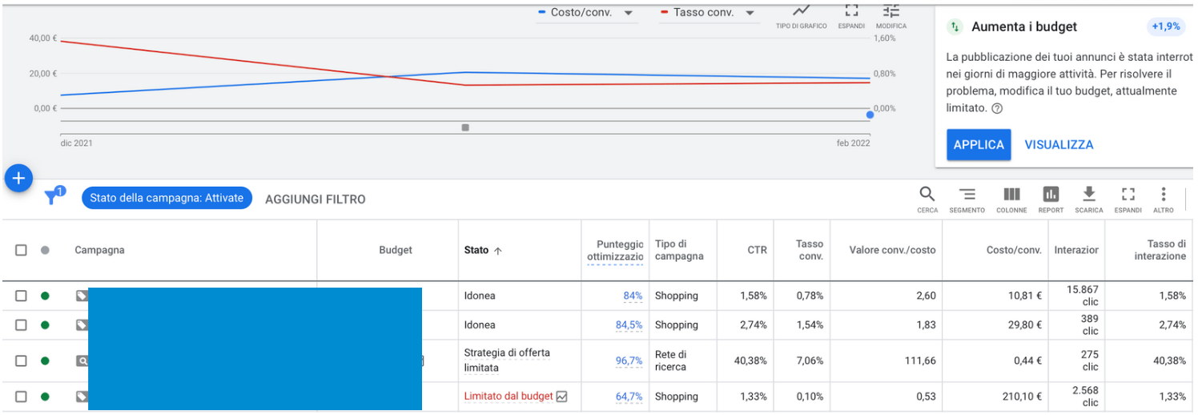Image resolution: width=1198 pixels, height=415 pixels.
Task: Change the chart type via Tipo di grafico
Action: [x=801, y=16]
